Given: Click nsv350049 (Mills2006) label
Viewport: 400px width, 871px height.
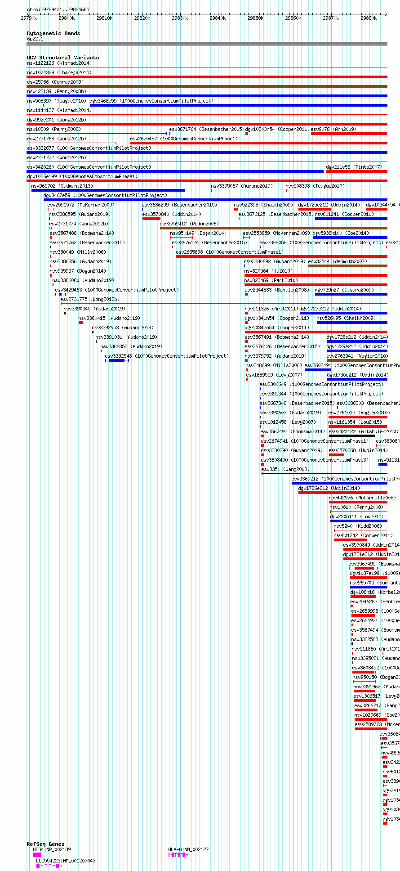Looking at the screenshot, I should [78, 252].
